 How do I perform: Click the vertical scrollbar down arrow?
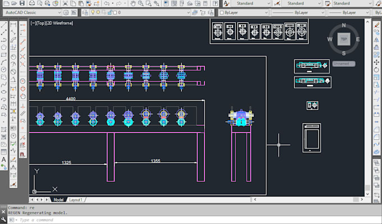pos(367,194)
